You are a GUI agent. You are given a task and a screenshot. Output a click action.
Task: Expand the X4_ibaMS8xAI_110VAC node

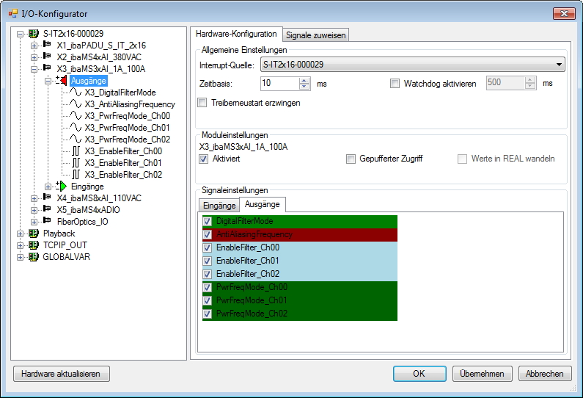pos(34,198)
